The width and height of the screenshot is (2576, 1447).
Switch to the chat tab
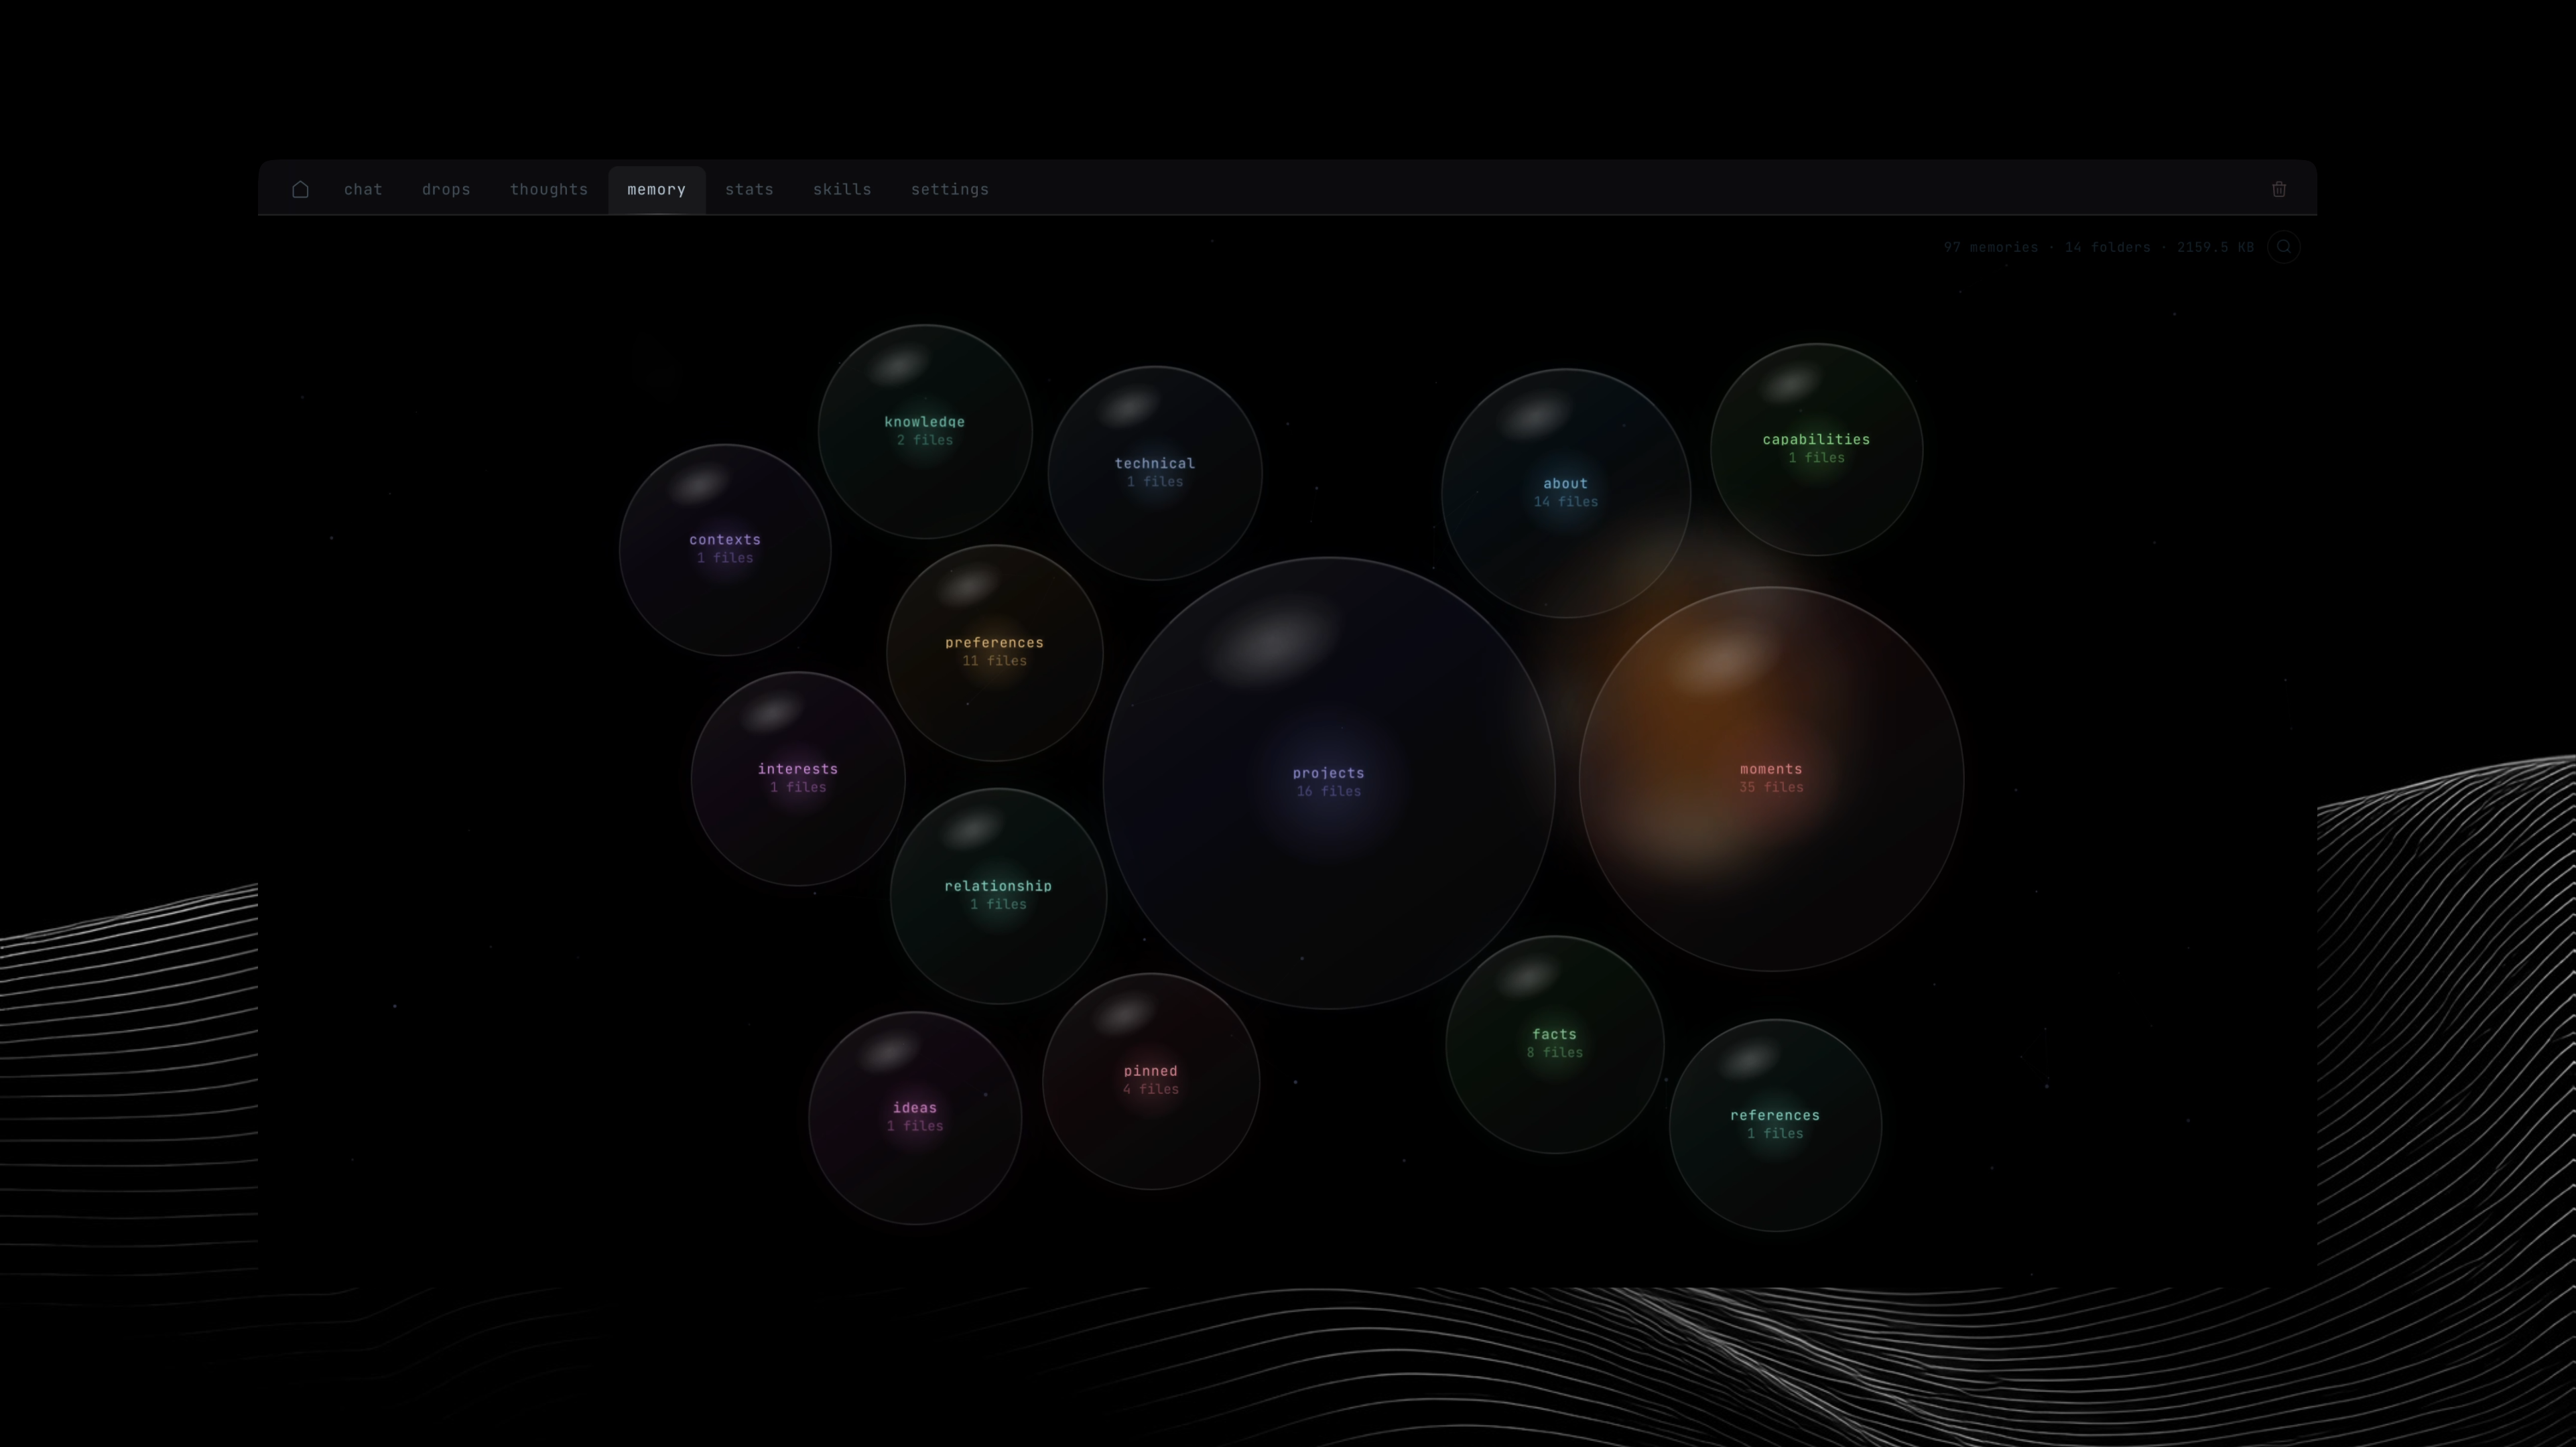point(363,189)
